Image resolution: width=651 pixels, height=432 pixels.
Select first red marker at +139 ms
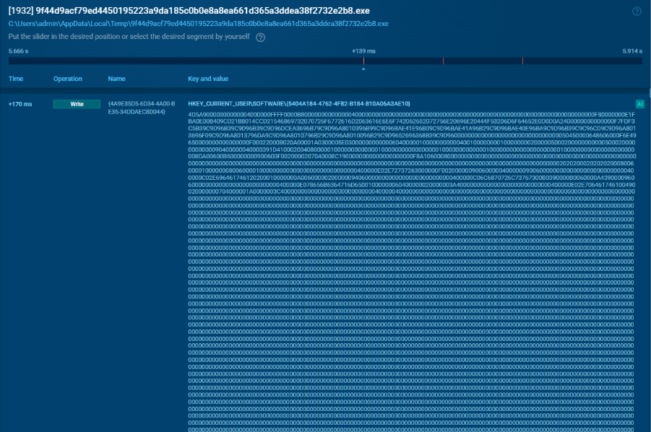(363, 61)
